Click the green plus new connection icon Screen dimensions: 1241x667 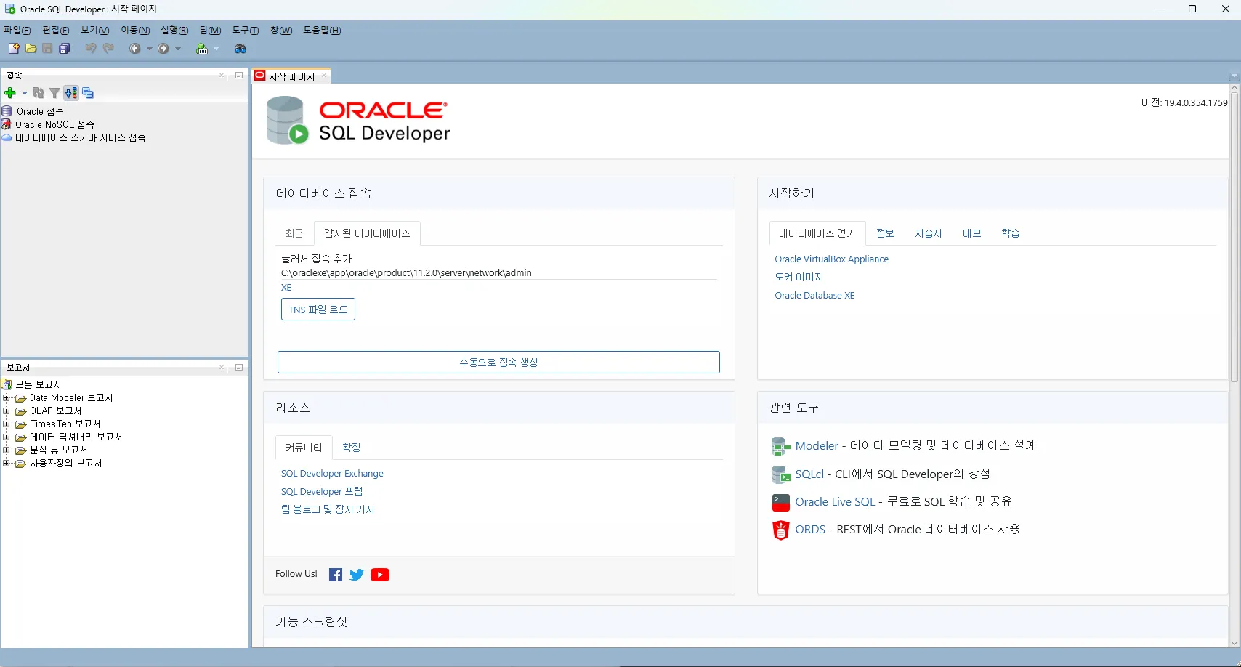point(9,93)
